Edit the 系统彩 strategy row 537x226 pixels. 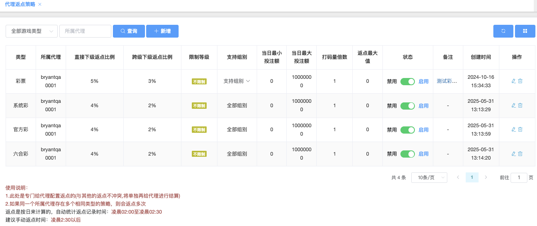pyautogui.click(x=514, y=106)
